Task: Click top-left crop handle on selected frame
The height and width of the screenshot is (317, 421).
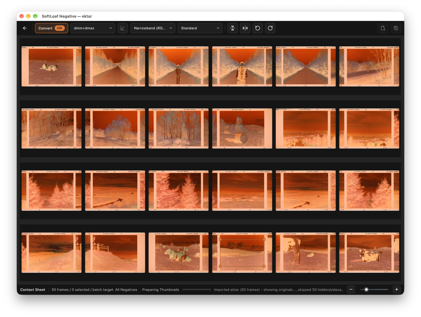Action: pyautogui.click(x=220, y=240)
